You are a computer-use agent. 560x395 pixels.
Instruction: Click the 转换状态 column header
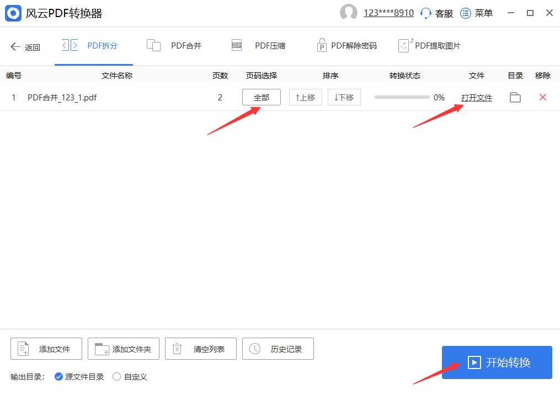[404, 76]
